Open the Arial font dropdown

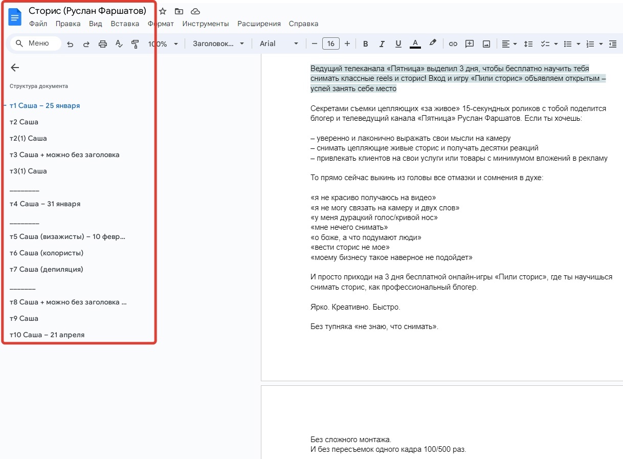point(279,44)
